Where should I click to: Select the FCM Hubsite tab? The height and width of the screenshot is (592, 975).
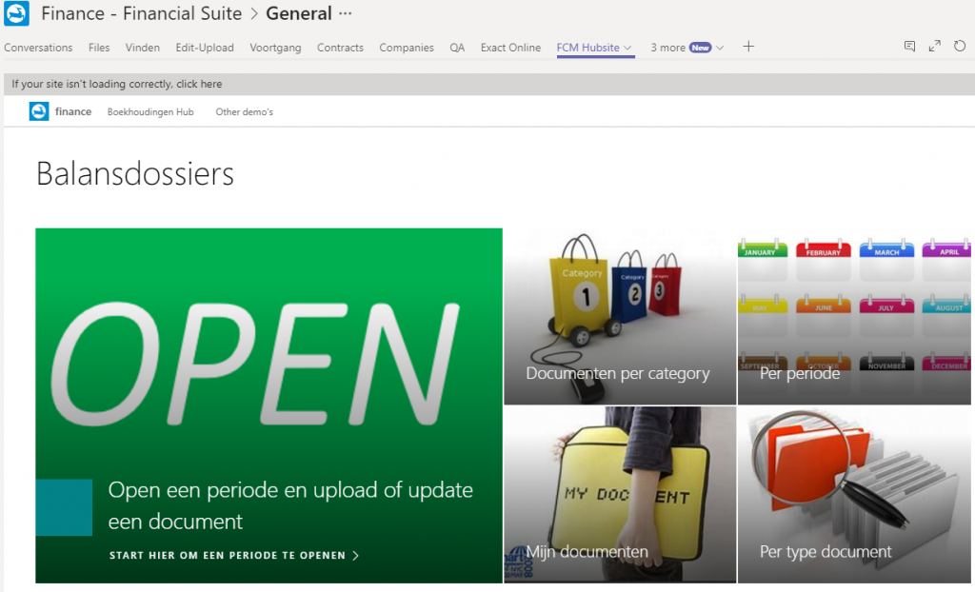click(x=588, y=48)
